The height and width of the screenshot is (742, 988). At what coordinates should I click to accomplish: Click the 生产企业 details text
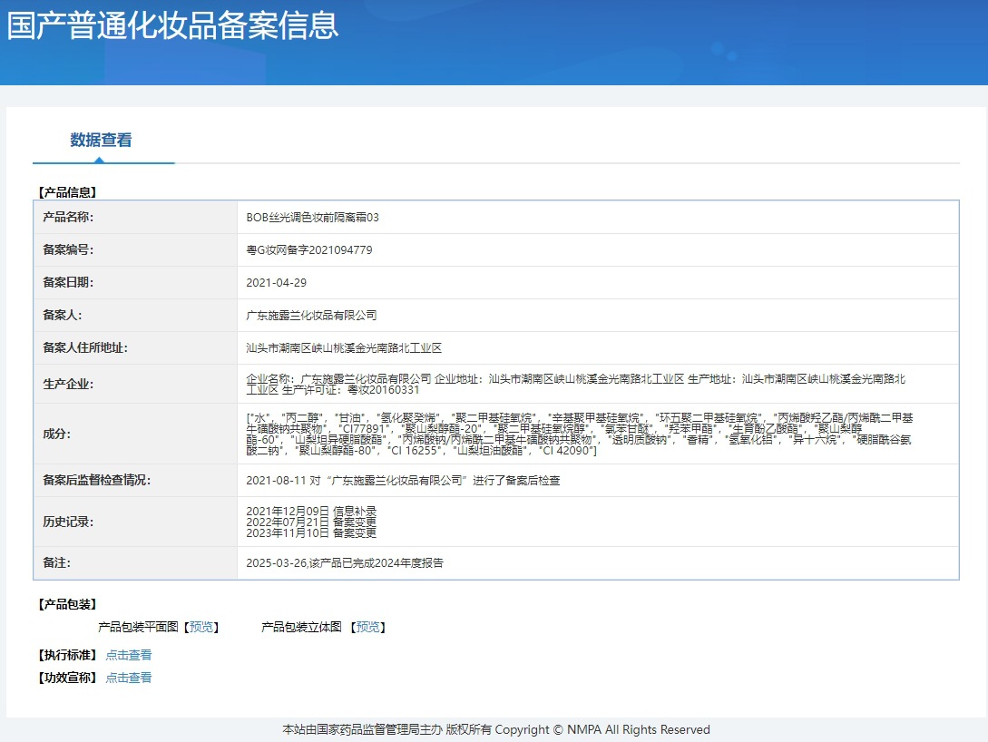coord(575,385)
